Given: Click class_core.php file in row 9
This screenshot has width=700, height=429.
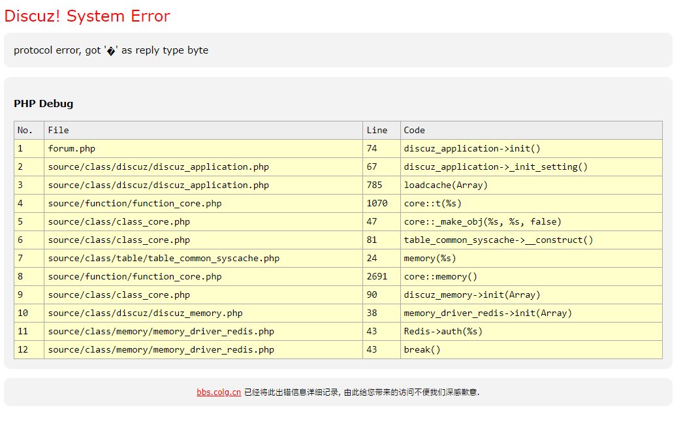Looking at the screenshot, I should [x=203, y=295].
